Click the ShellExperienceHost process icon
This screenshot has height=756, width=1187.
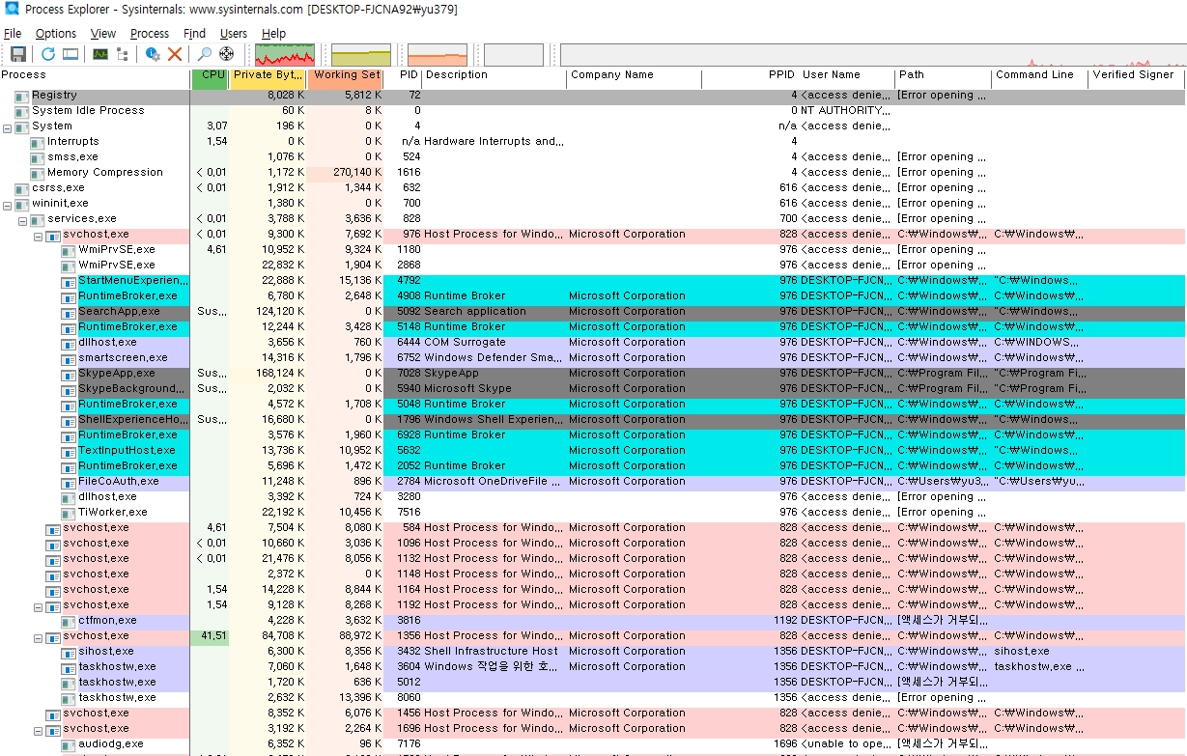[x=69, y=420]
